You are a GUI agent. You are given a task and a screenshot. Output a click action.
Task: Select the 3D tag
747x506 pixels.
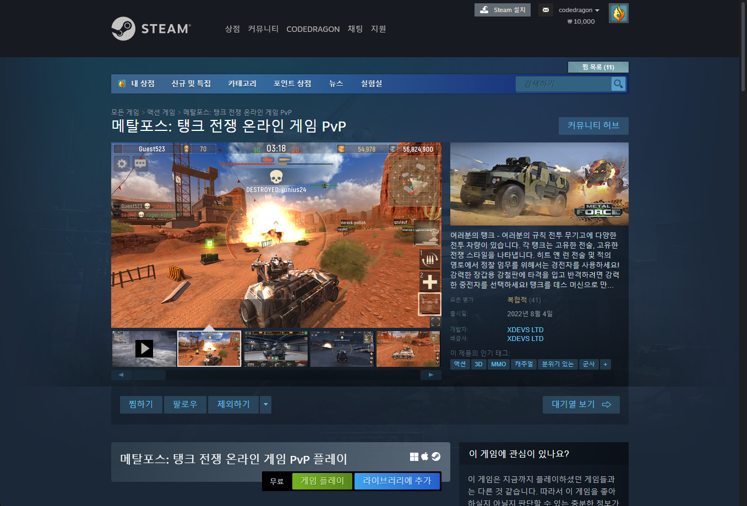[x=478, y=364]
